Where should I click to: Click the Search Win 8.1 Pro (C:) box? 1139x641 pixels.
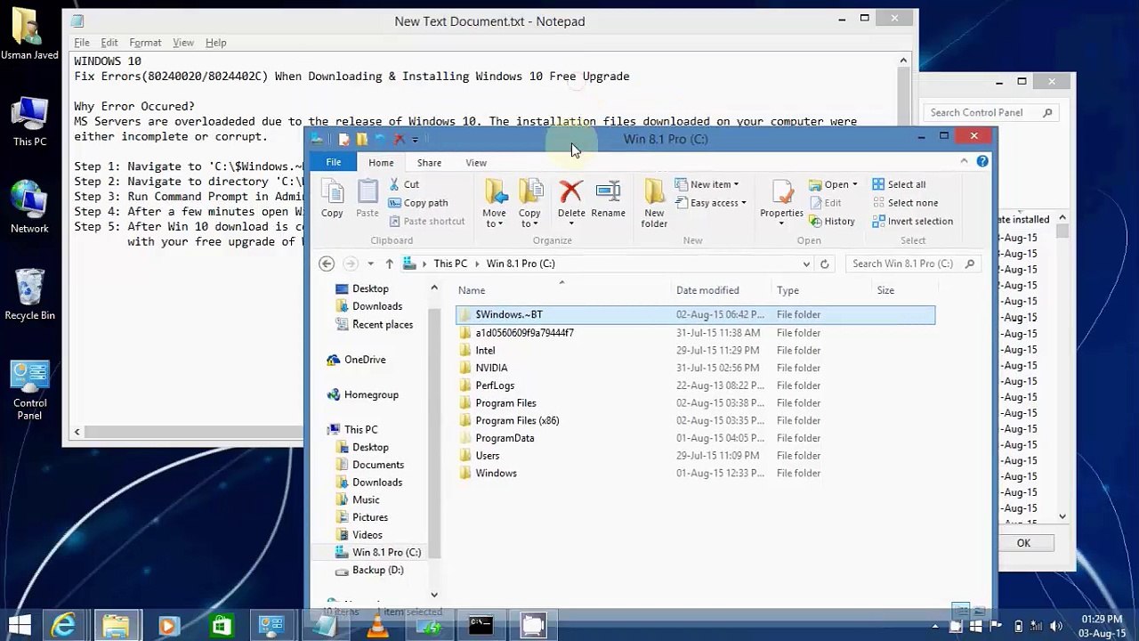coord(912,264)
